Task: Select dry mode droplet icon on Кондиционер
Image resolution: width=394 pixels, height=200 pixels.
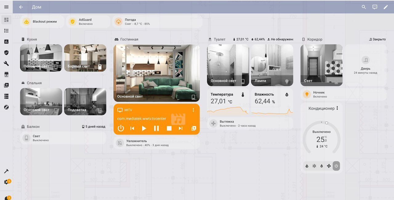Action: [322, 166]
